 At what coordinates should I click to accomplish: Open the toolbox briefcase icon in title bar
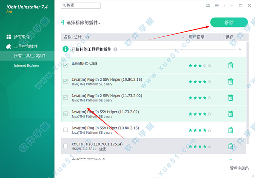pos(208,6)
